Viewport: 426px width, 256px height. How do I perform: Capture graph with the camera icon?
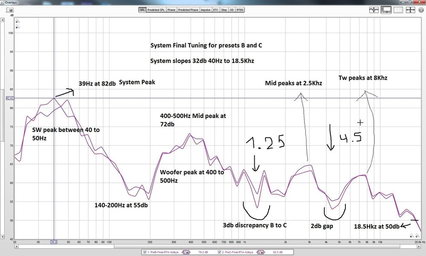[10, 10]
